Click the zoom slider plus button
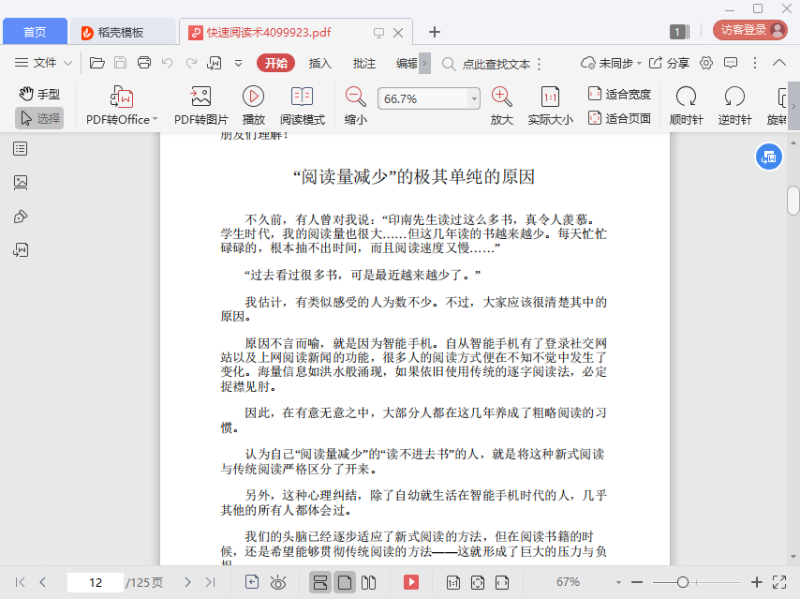800x599 pixels. tap(757, 582)
